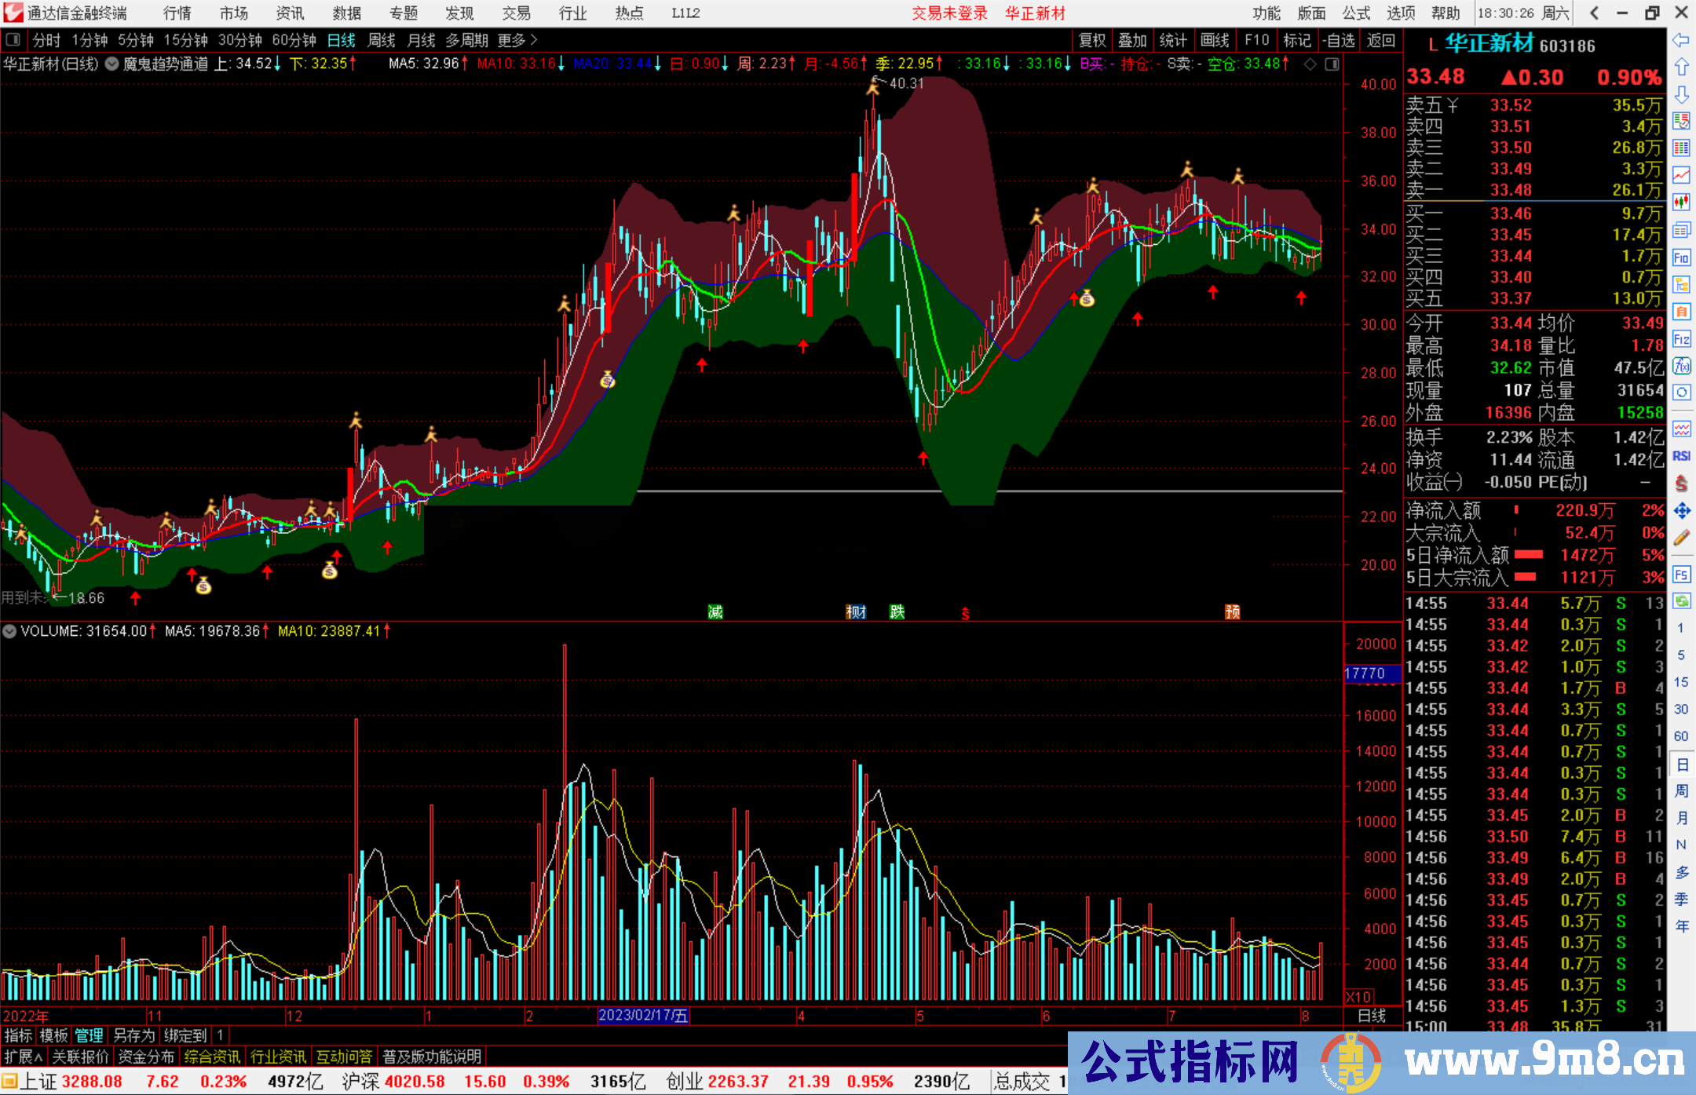Toggle the left panel button beside 分时

tap(13, 40)
